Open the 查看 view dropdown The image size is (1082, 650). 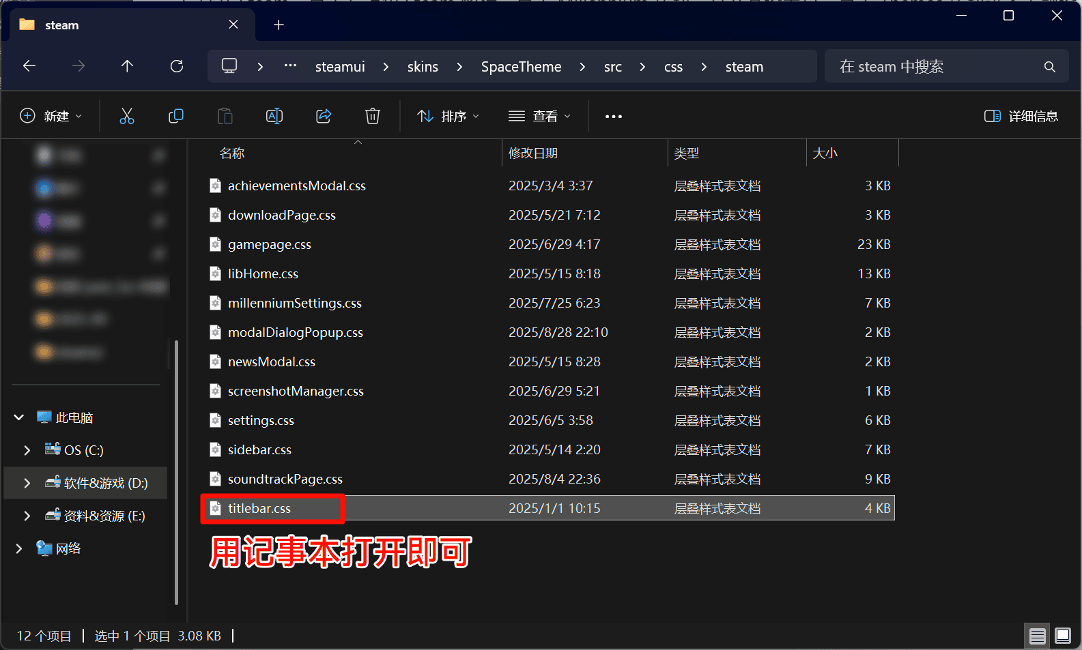[x=539, y=116]
